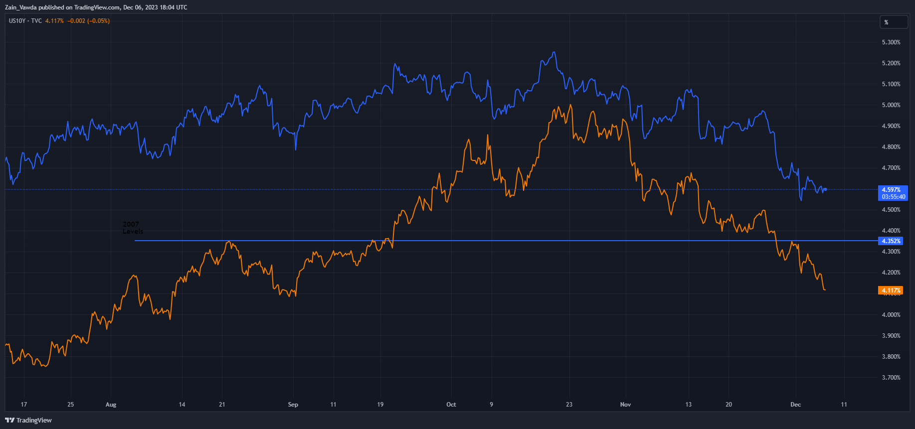Click the TradingView wordmark text

[x=34, y=421]
